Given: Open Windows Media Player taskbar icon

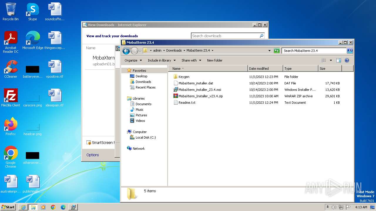Looking at the screenshot, I should click(43, 207).
